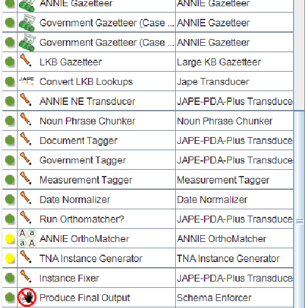Toggle green status dot for Instance Fixer

click(9, 278)
